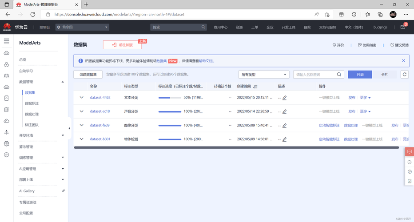Expand the dataset-4462 row
The image size is (414, 222).
(x=81, y=97)
